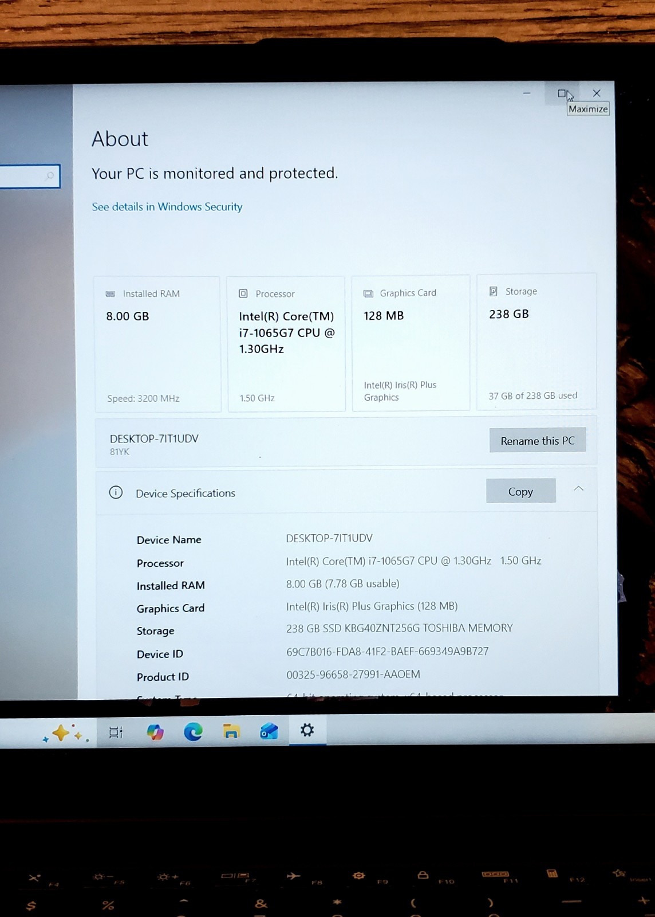Click the Settings gear taskbar icon
Image resolution: width=655 pixels, height=917 pixels.
pos(307,730)
